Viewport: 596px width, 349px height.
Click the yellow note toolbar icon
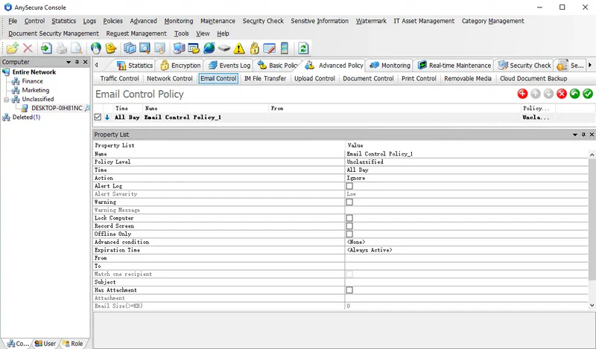pos(110,48)
